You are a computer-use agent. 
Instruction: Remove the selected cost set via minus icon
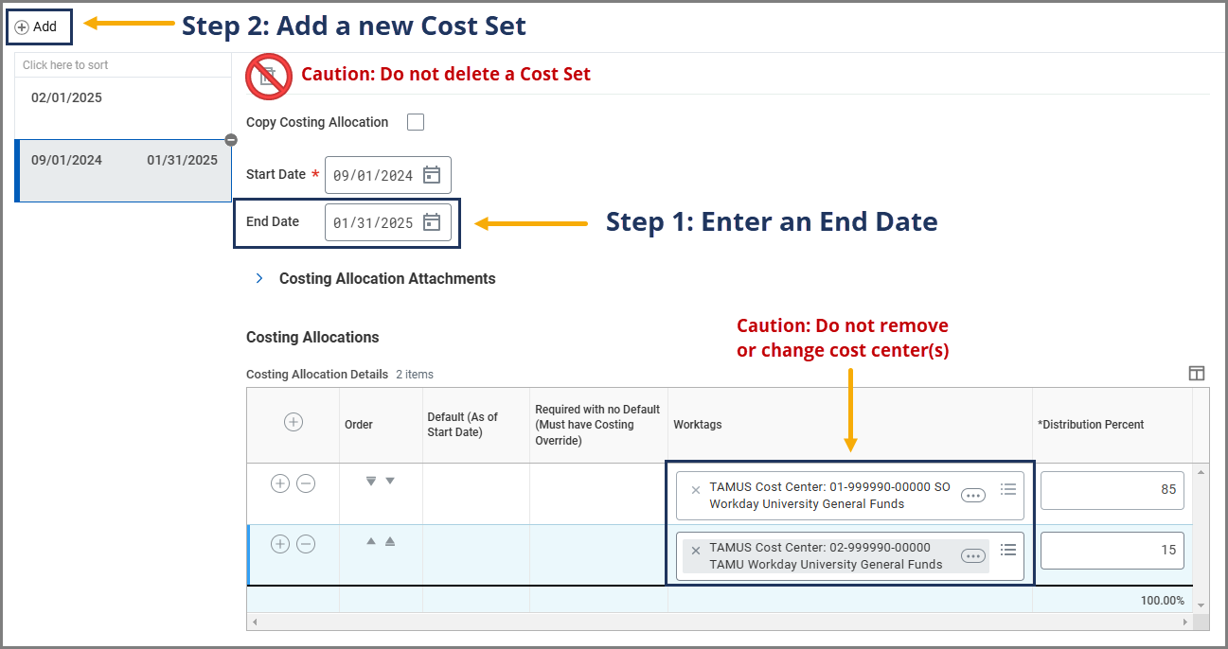tap(231, 140)
